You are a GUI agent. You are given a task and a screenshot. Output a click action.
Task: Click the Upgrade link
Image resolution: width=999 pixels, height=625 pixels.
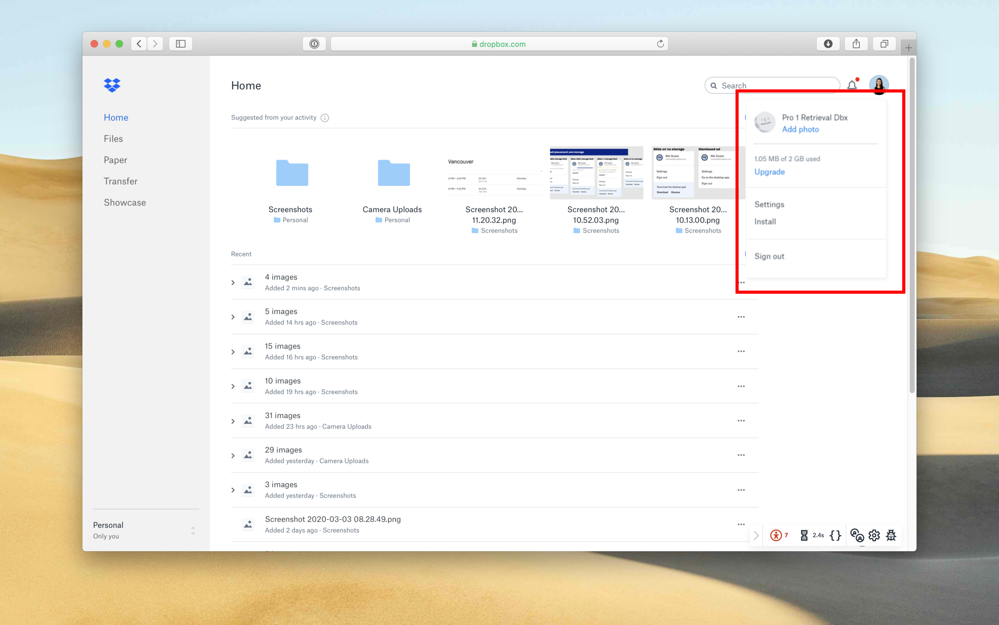pyautogui.click(x=769, y=172)
